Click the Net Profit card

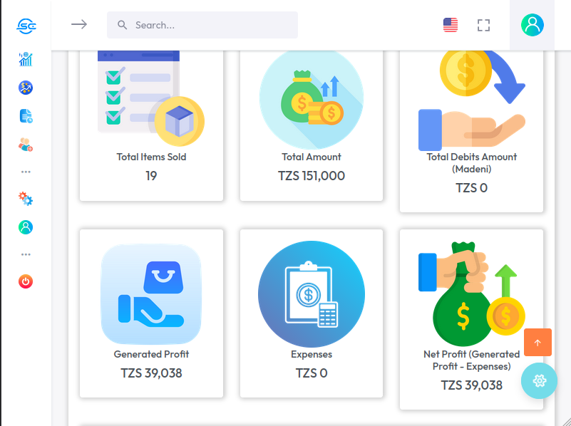(471, 319)
